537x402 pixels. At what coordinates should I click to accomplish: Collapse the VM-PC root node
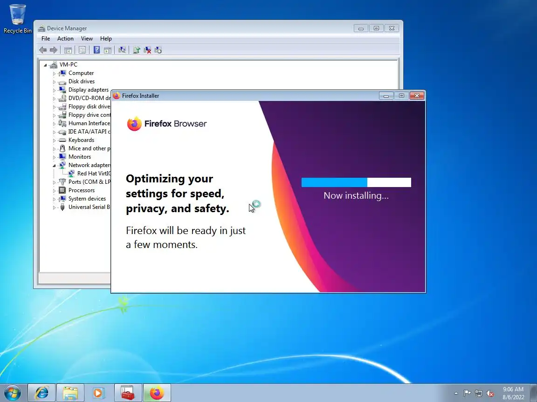[45, 65]
